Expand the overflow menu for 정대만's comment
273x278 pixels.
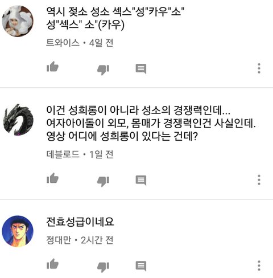point(259,265)
